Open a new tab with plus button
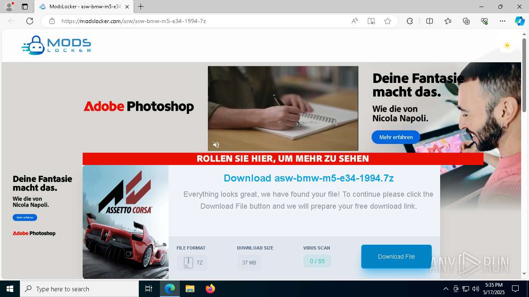Image resolution: width=529 pixels, height=297 pixels. [141, 7]
